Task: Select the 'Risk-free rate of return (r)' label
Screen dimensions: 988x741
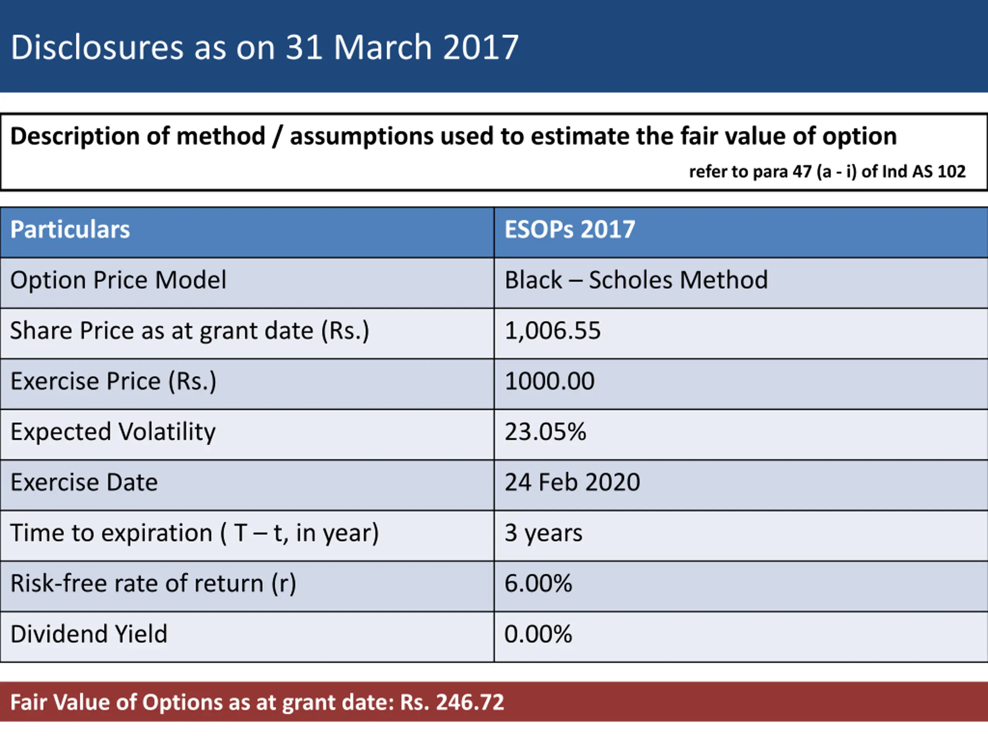Action: coord(153,583)
